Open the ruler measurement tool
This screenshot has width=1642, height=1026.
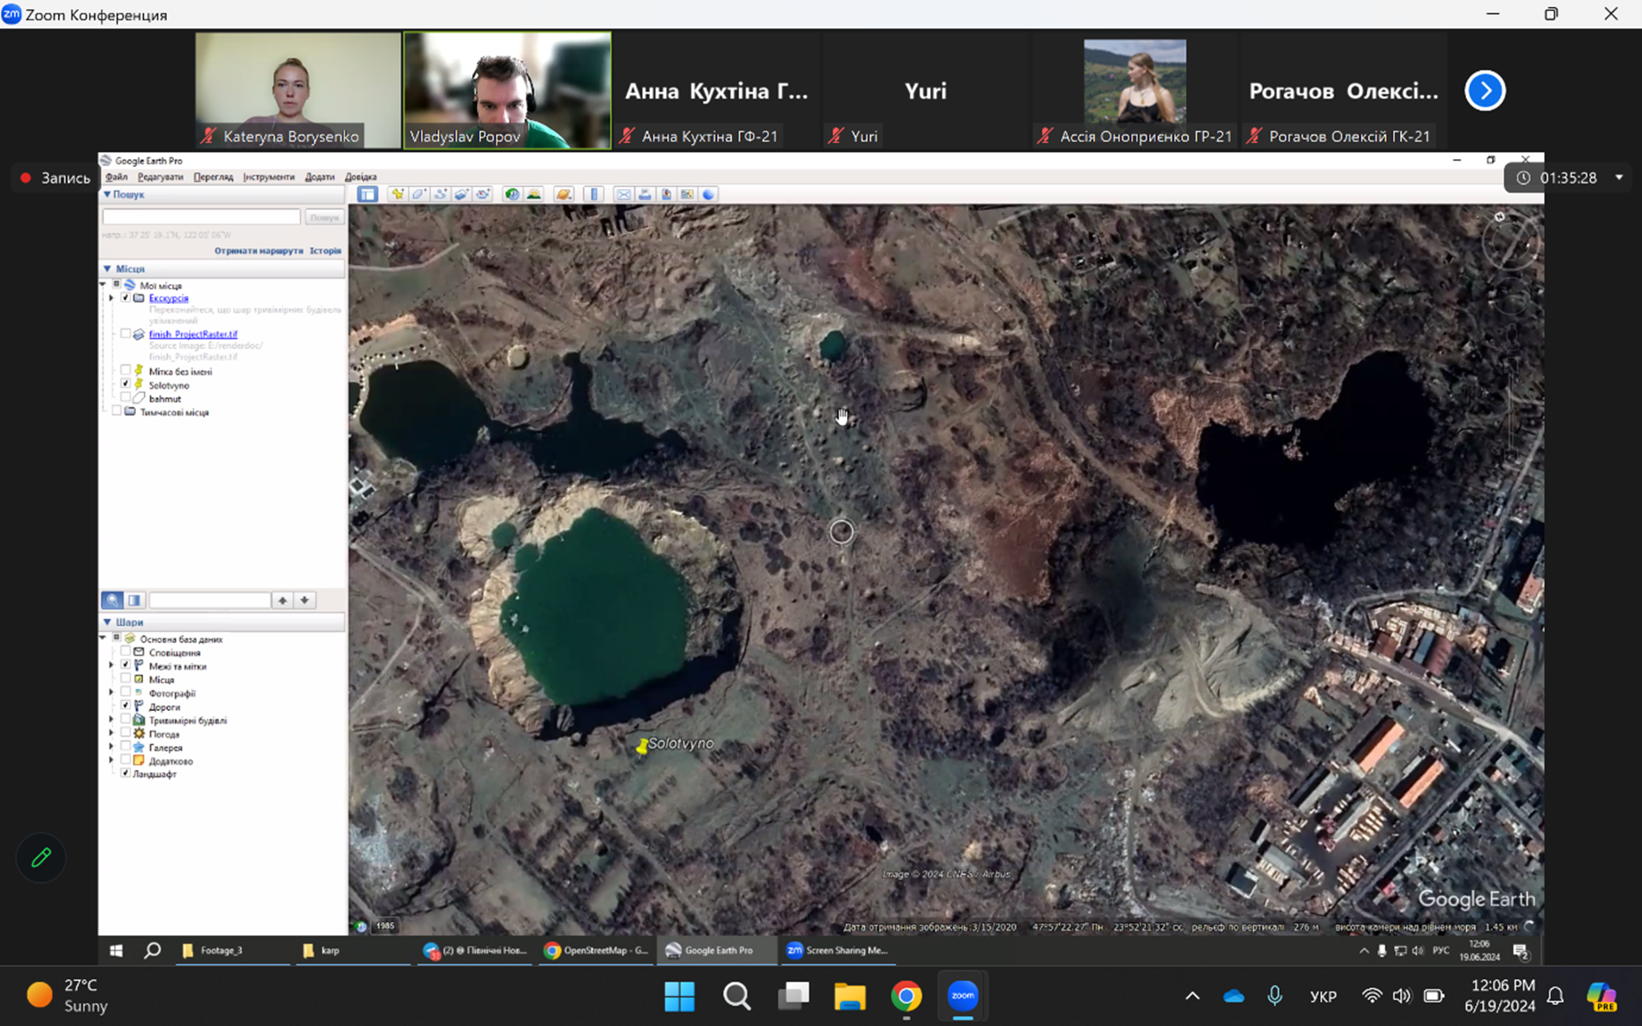coord(594,194)
